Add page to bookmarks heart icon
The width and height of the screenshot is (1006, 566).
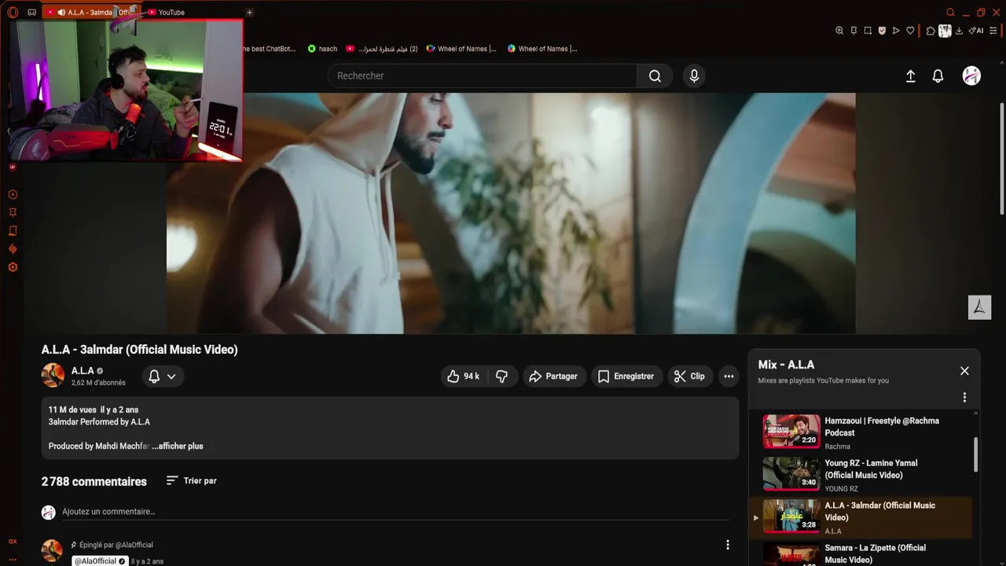click(910, 31)
